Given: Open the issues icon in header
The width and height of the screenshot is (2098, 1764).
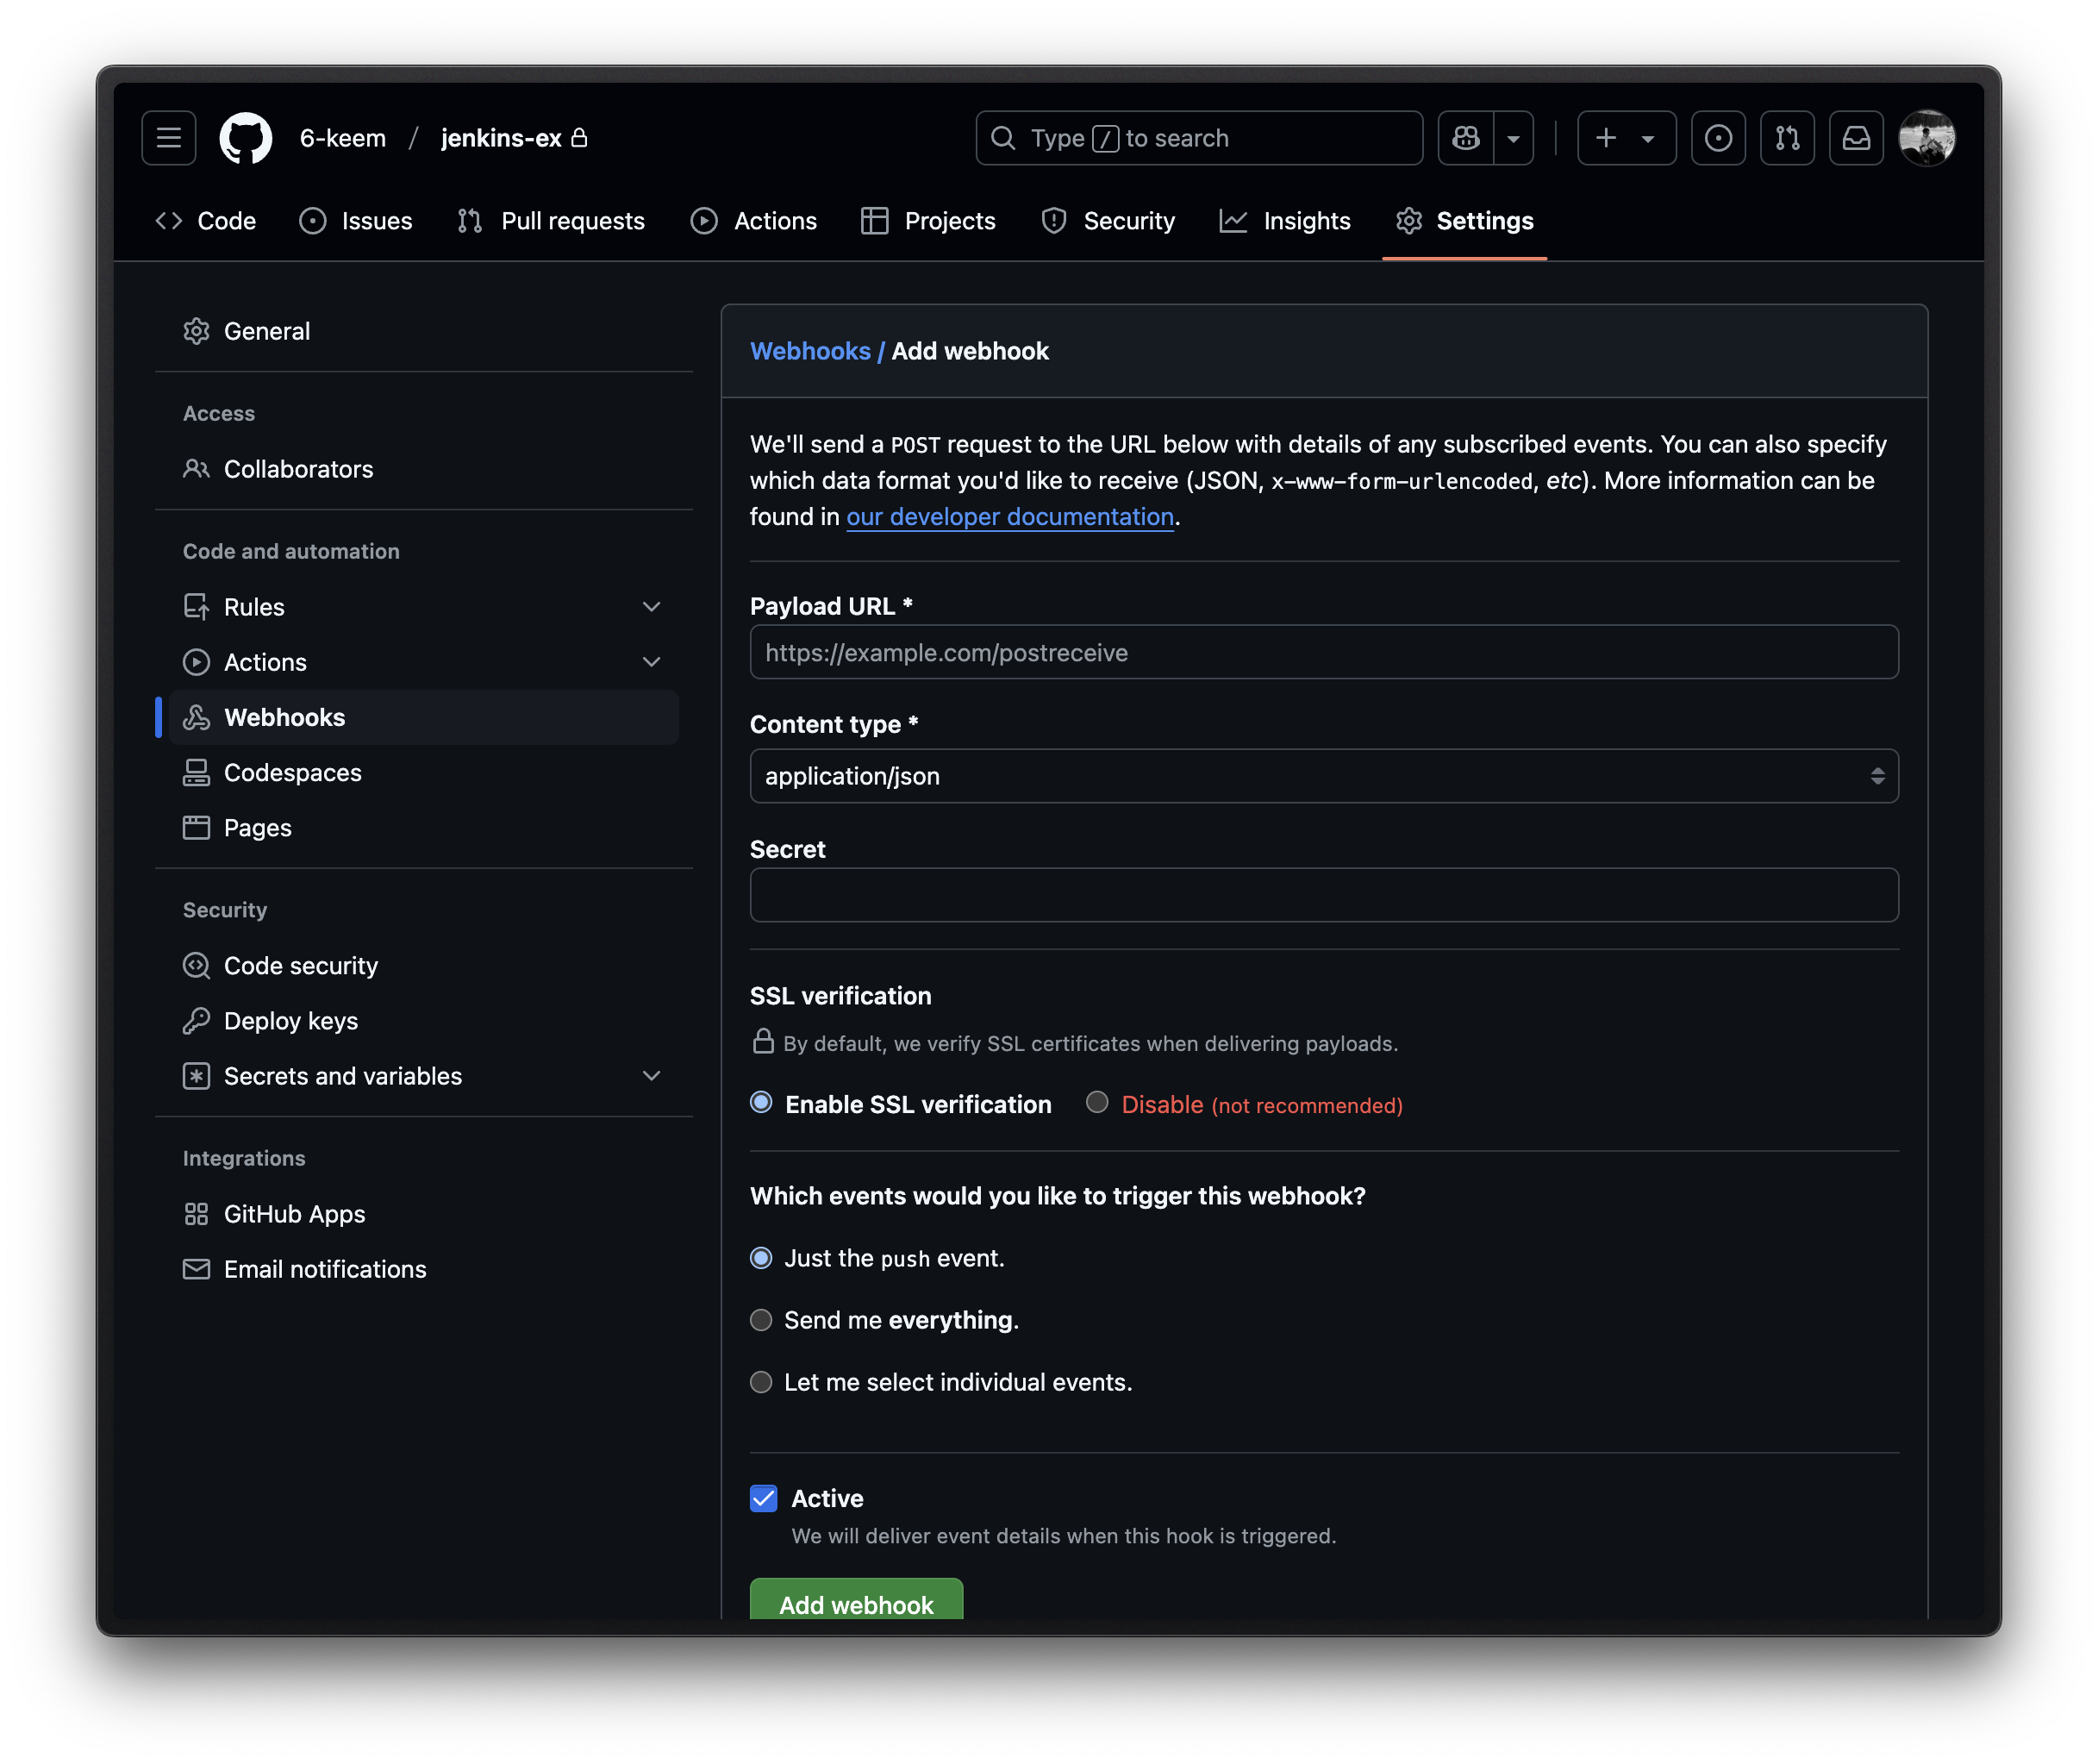Looking at the screenshot, I should [x=1717, y=138].
